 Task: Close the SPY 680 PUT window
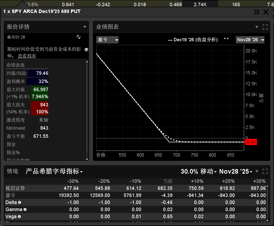click(x=266, y=12)
